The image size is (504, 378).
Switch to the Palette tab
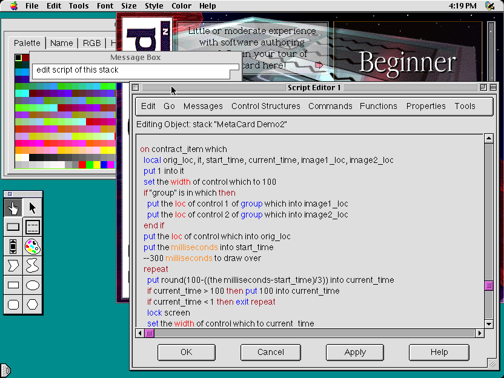(27, 43)
